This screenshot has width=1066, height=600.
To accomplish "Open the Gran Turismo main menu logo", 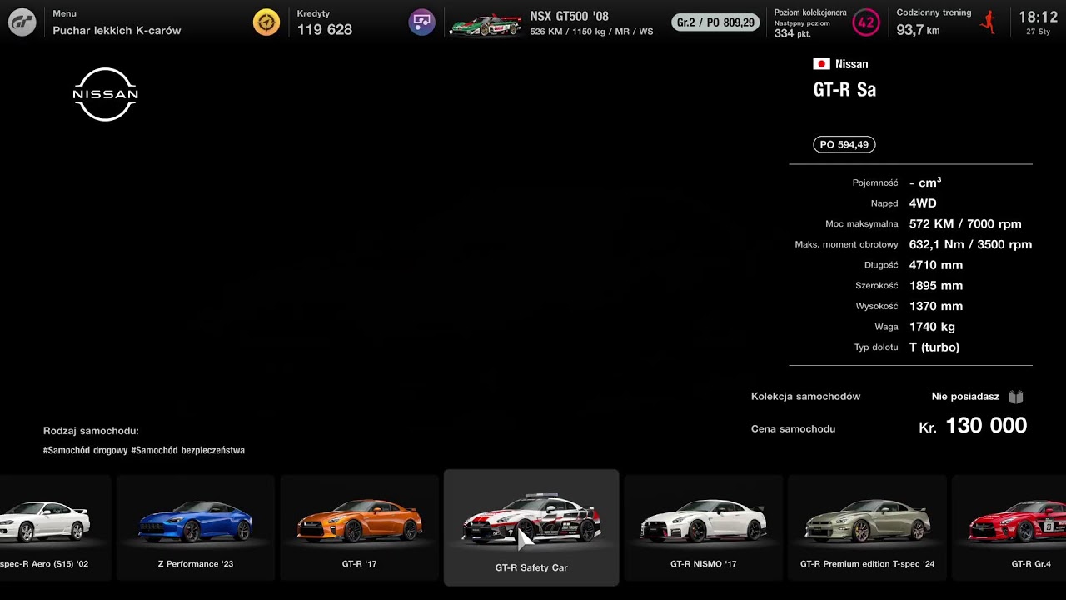I will 22,22.
